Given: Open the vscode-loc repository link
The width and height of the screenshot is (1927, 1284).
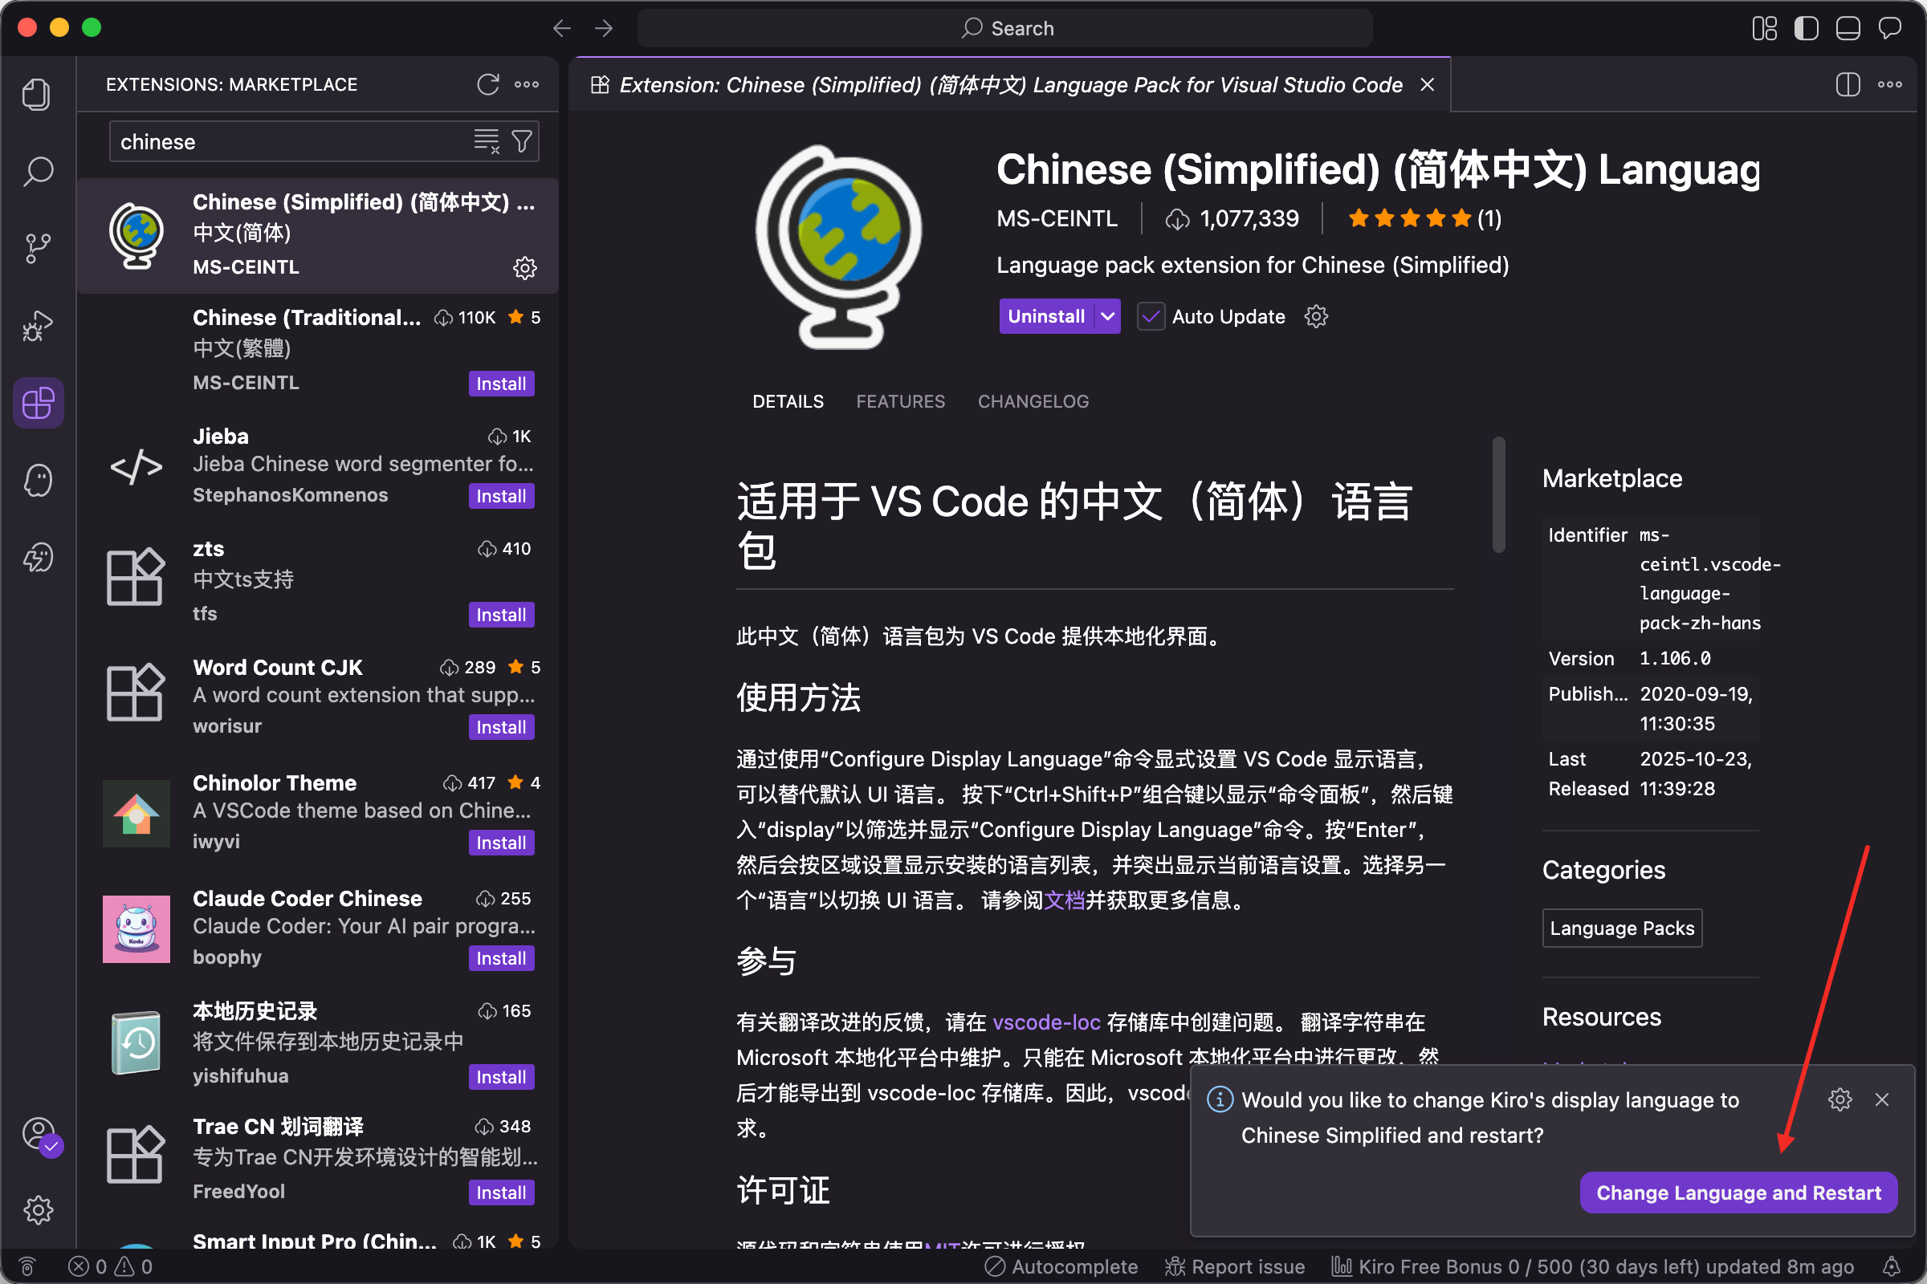Looking at the screenshot, I should (1045, 1022).
